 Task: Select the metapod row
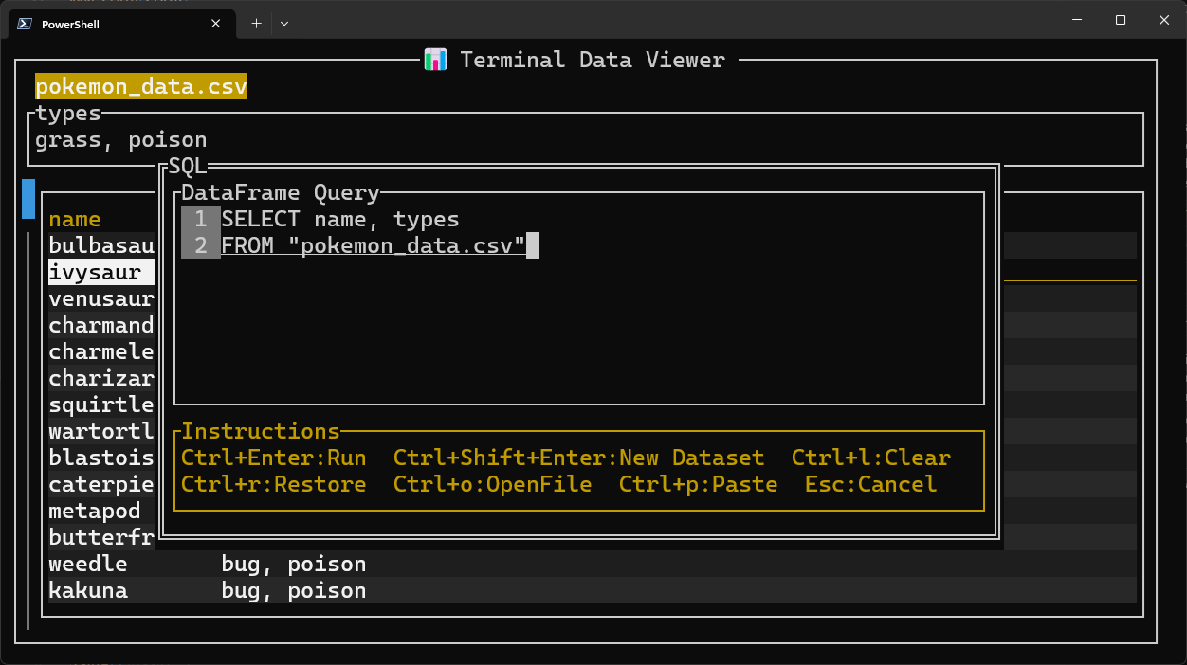pyautogui.click(x=95, y=511)
